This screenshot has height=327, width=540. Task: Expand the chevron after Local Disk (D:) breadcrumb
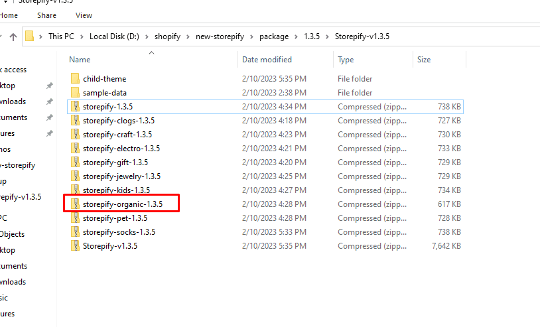pos(147,36)
